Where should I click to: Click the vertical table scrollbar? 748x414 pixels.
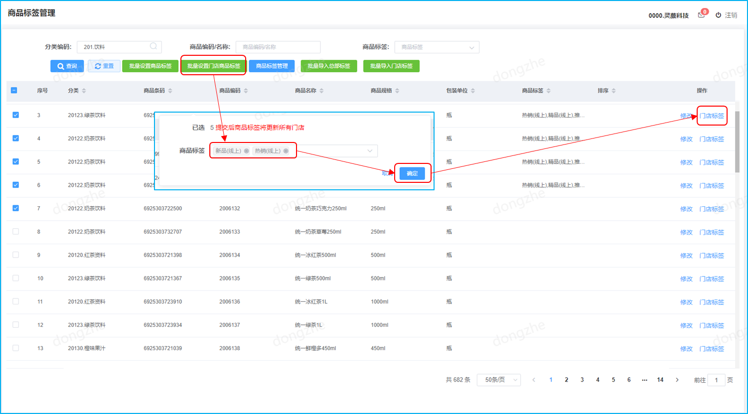[738, 142]
